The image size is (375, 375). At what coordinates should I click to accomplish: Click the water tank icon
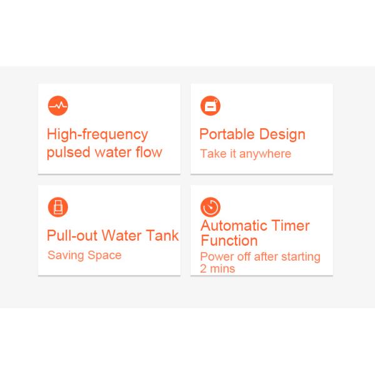(x=57, y=206)
